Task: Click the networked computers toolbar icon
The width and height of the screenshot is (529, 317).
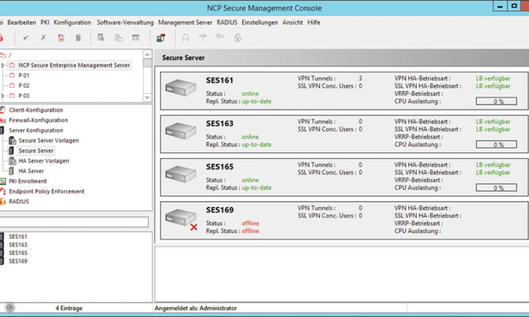Action: [x=160, y=38]
